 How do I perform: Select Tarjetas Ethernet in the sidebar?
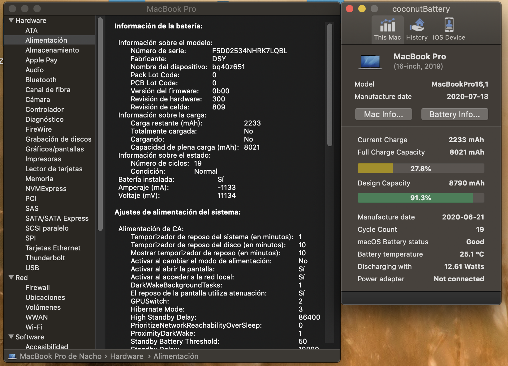point(53,248)
